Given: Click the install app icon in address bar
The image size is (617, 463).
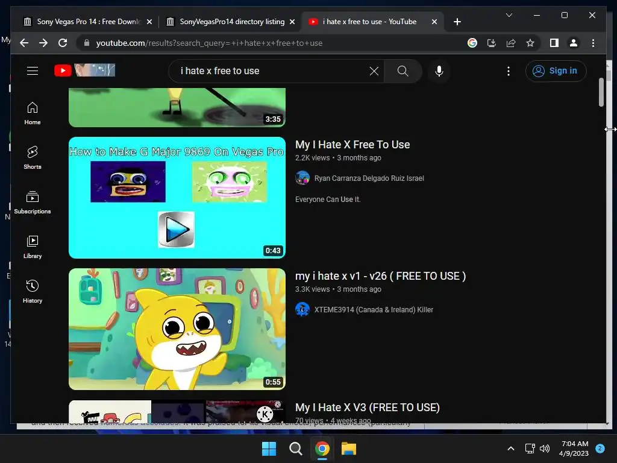Looking at the screenshot, I should (492, 43).
